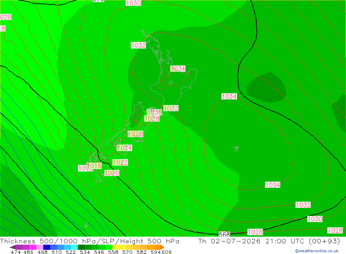Image resolution: width=346 pixels, height=254 pixels.
Task: Select legend value 498
Action: pos(43,252)
